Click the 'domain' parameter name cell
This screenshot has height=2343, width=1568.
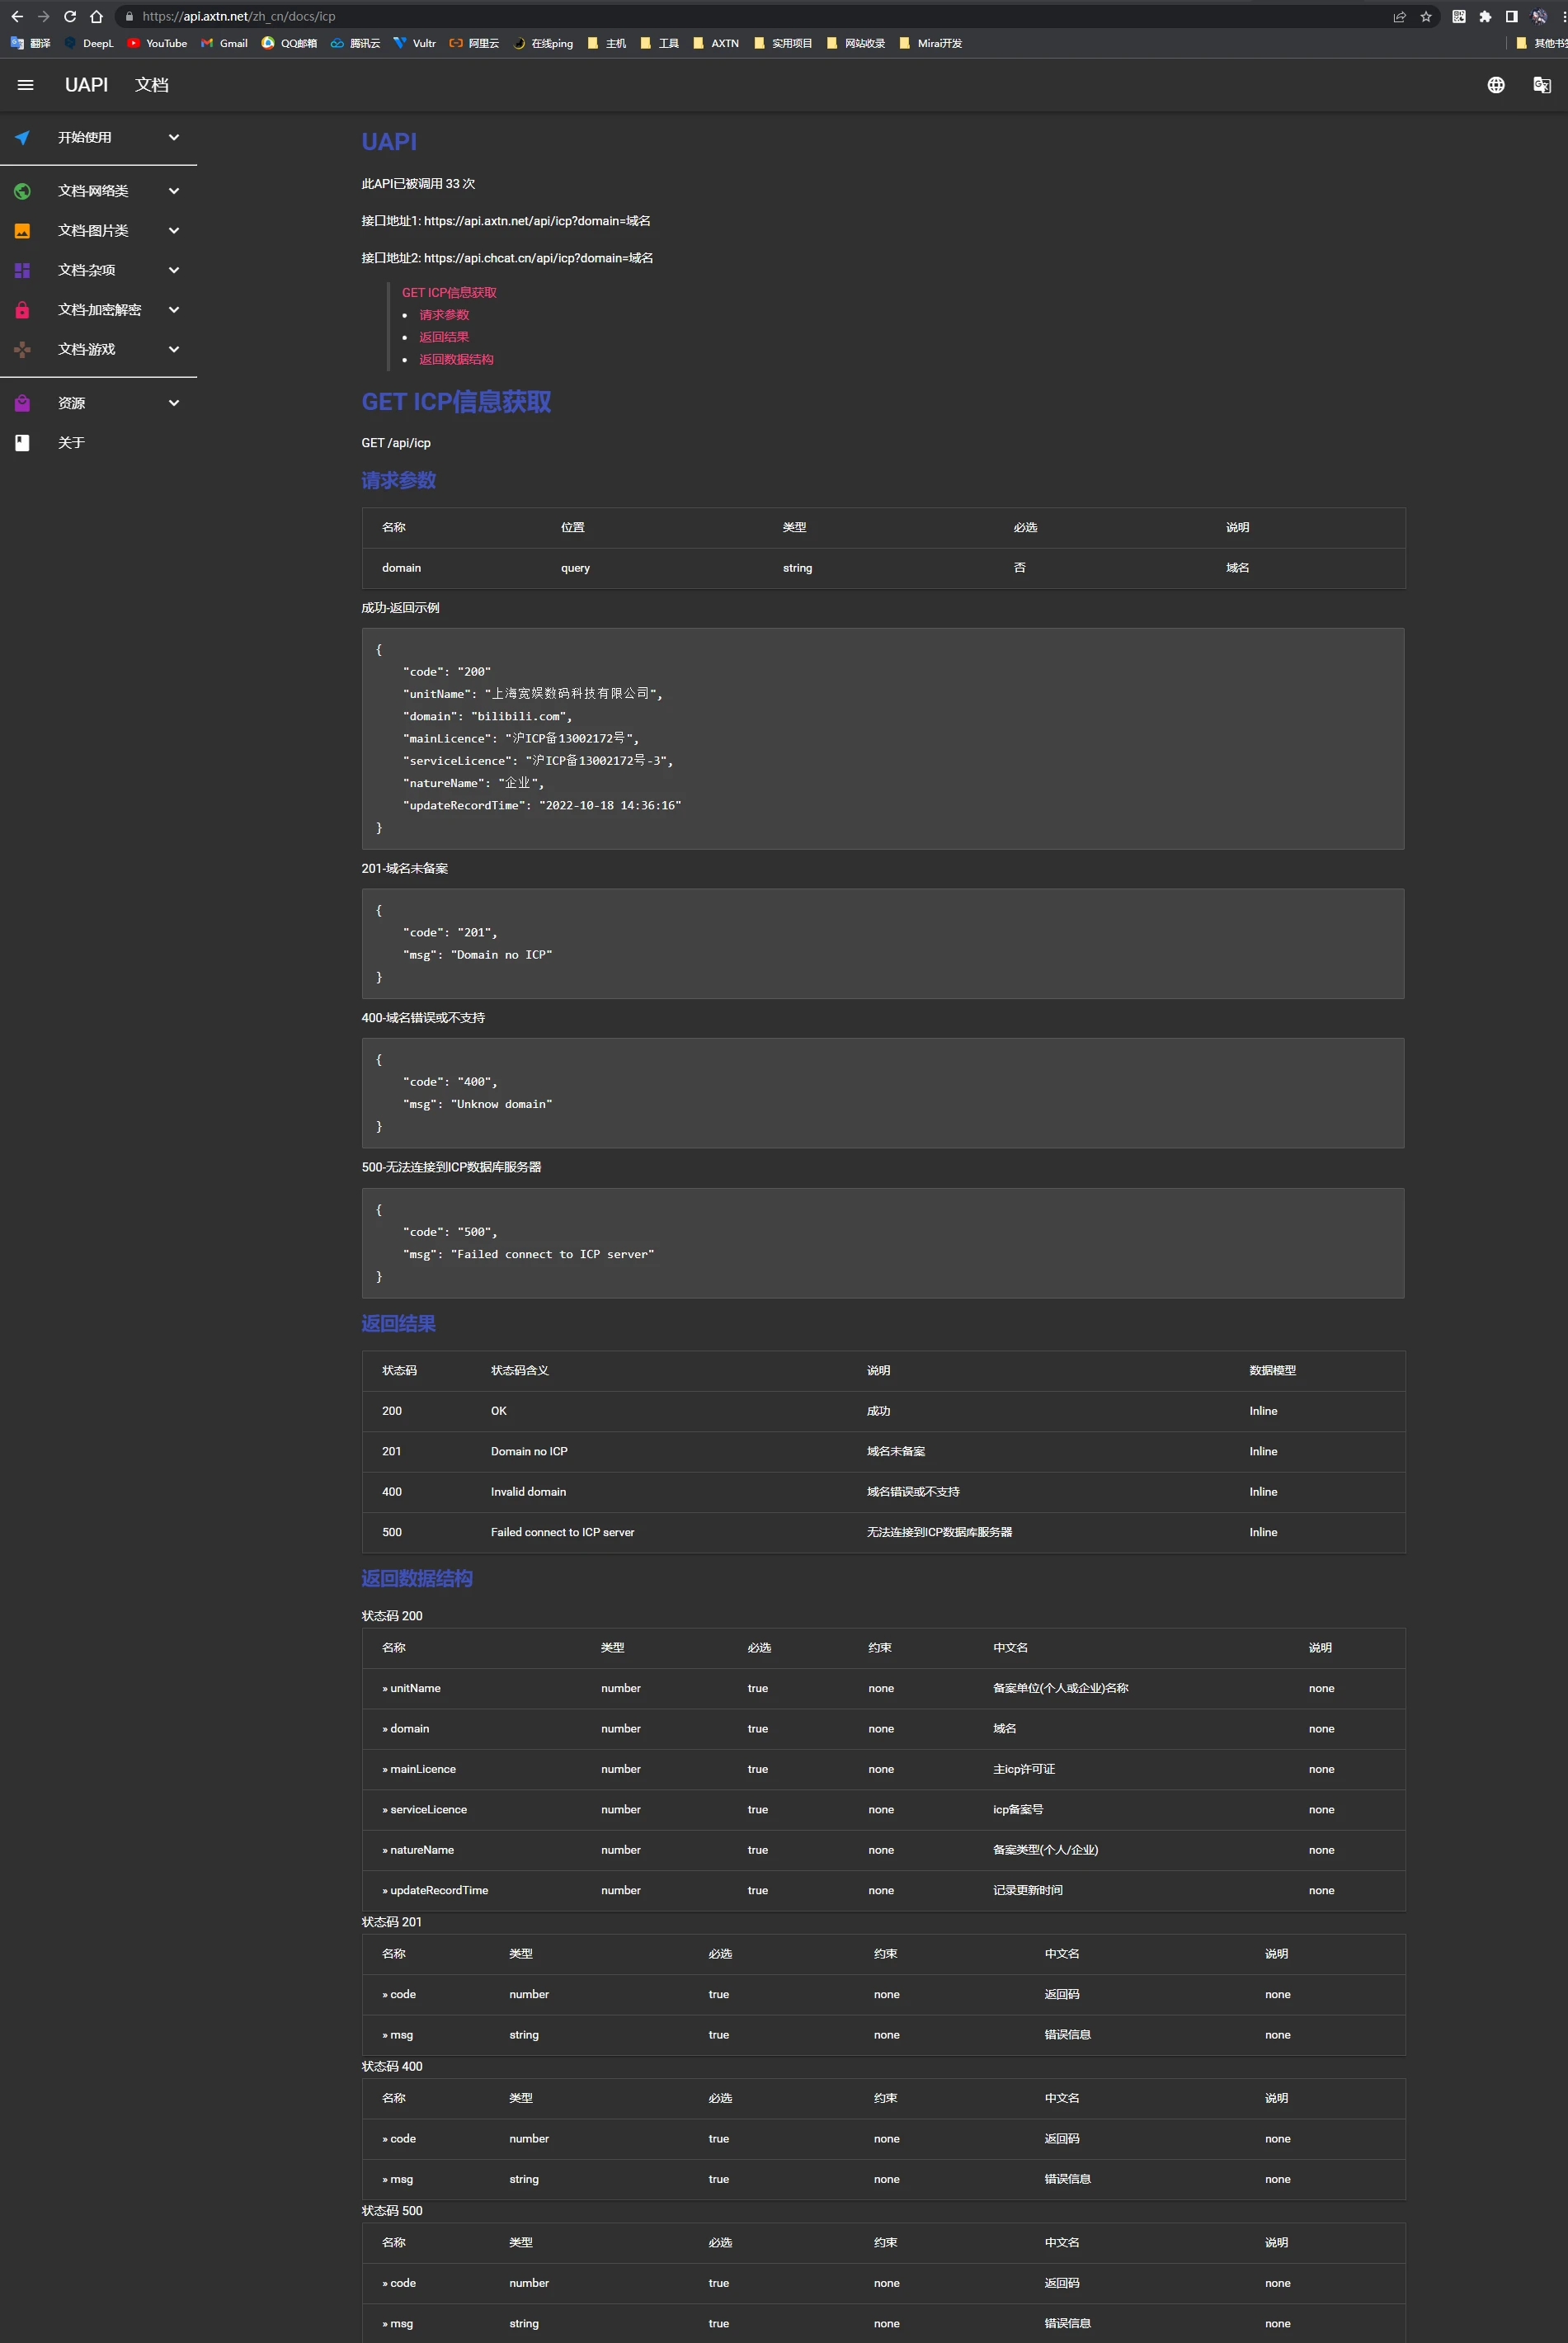[x=401, y=568]
